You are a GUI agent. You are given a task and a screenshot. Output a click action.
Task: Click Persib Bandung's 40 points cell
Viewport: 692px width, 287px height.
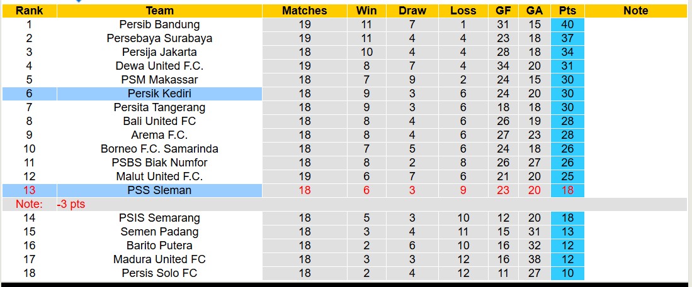[x=567, y=24]
